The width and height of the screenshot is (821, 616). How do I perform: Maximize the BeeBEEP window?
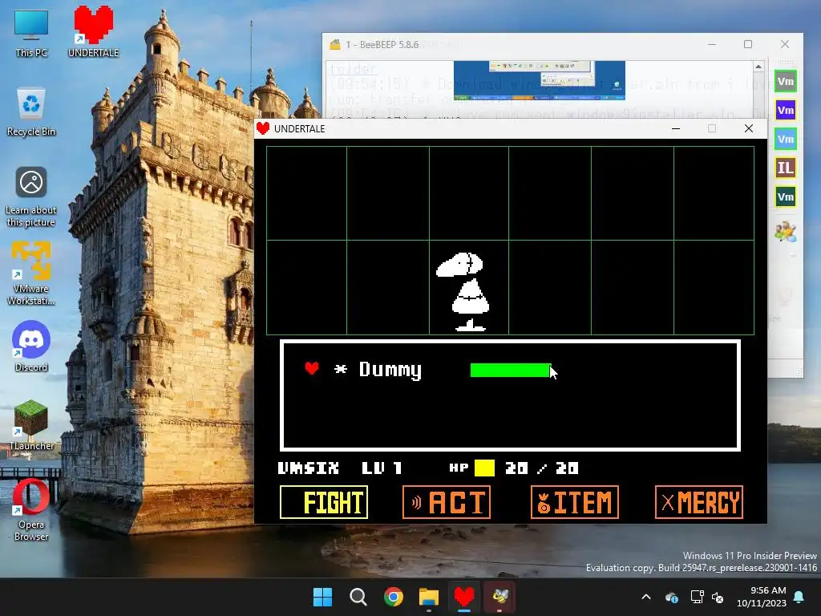[x=748, y=45]
